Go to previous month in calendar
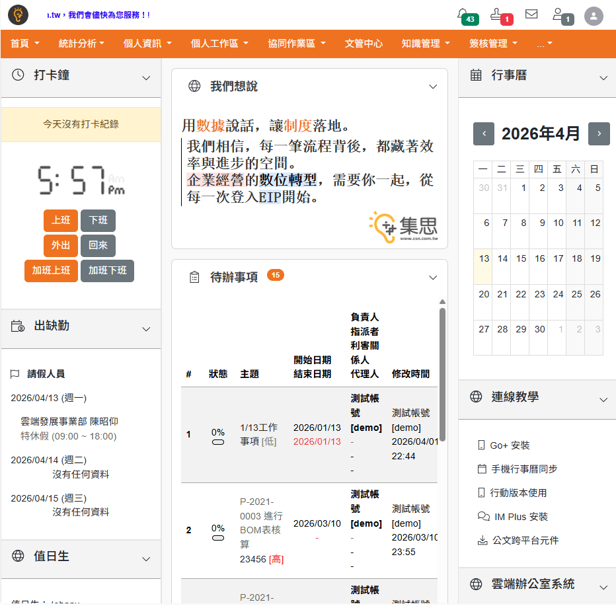 pyautogui.click(x=484, y=133)
